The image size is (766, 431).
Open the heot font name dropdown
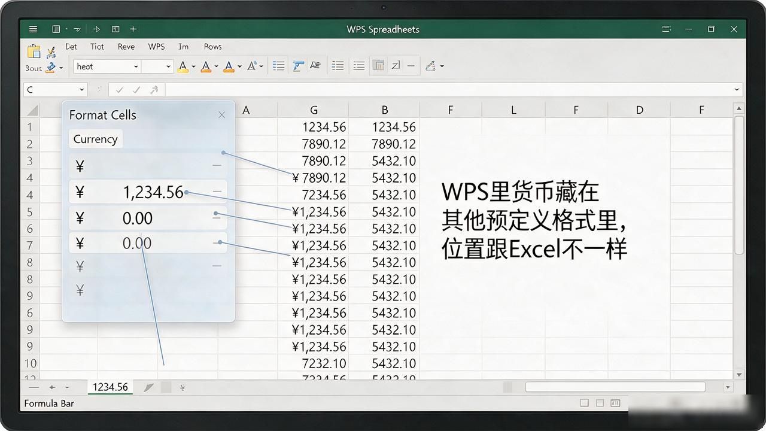(x=136, y=66)
